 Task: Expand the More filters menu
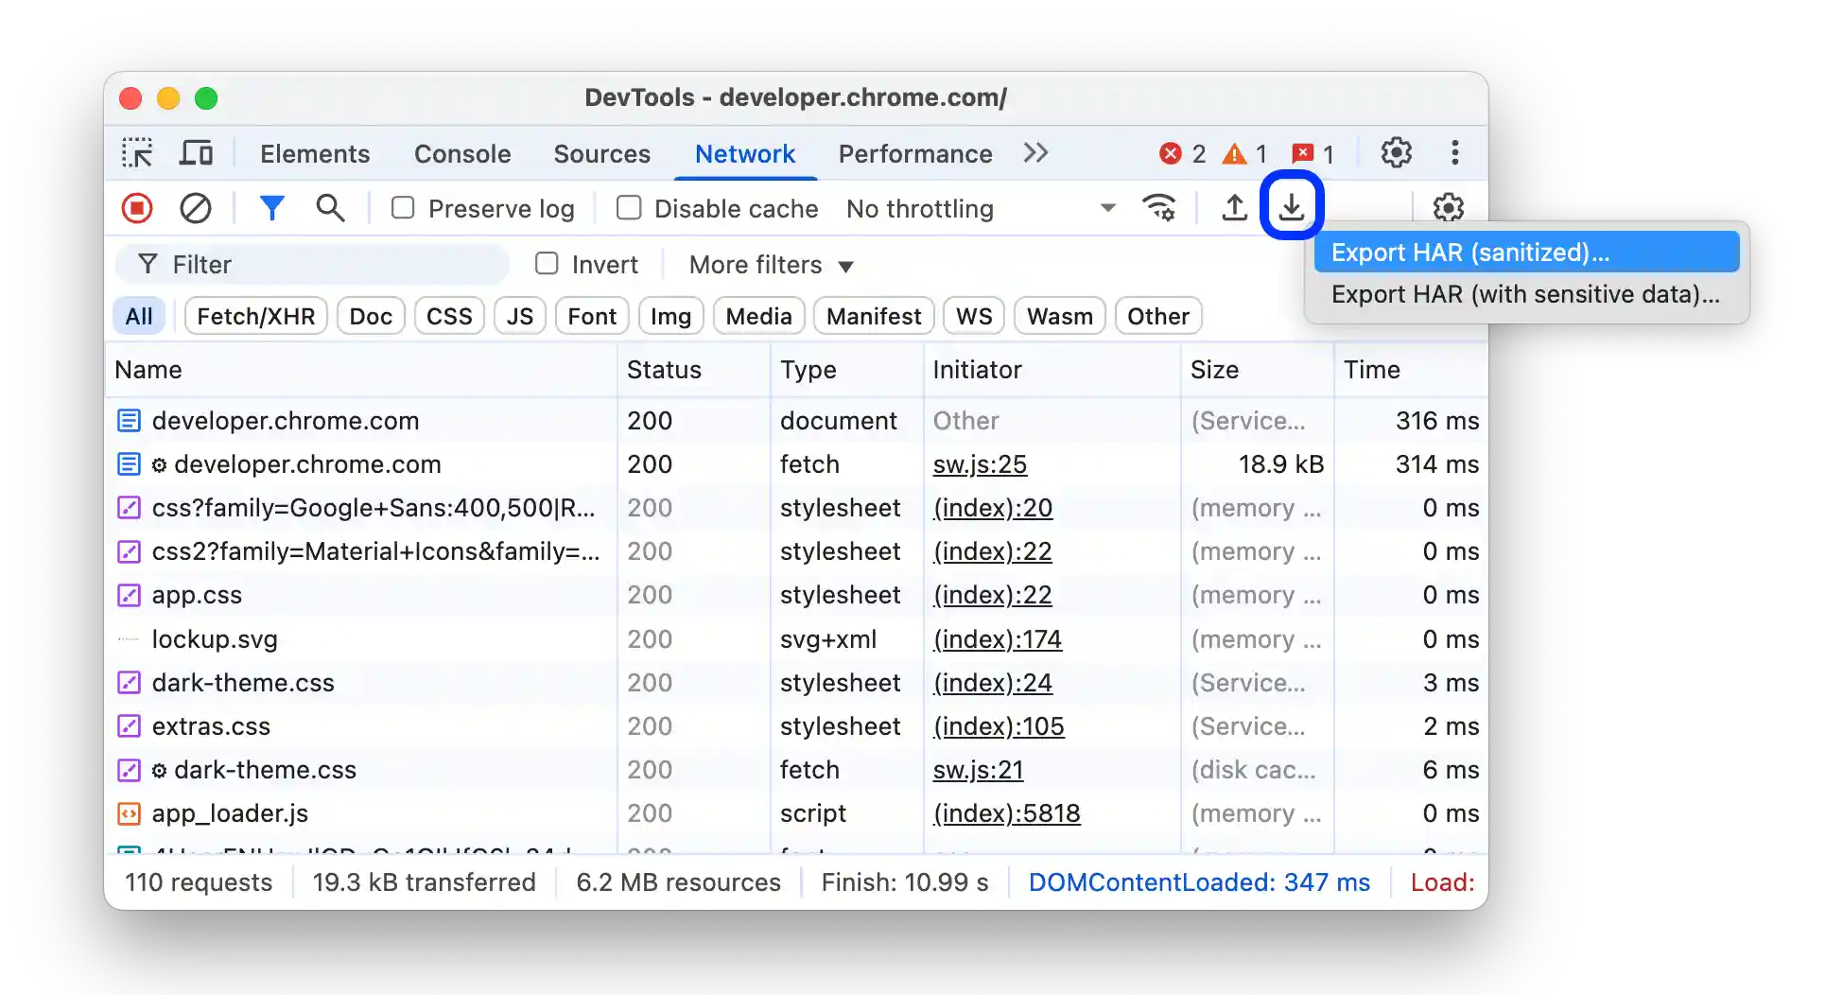click(x=769, y=265)
